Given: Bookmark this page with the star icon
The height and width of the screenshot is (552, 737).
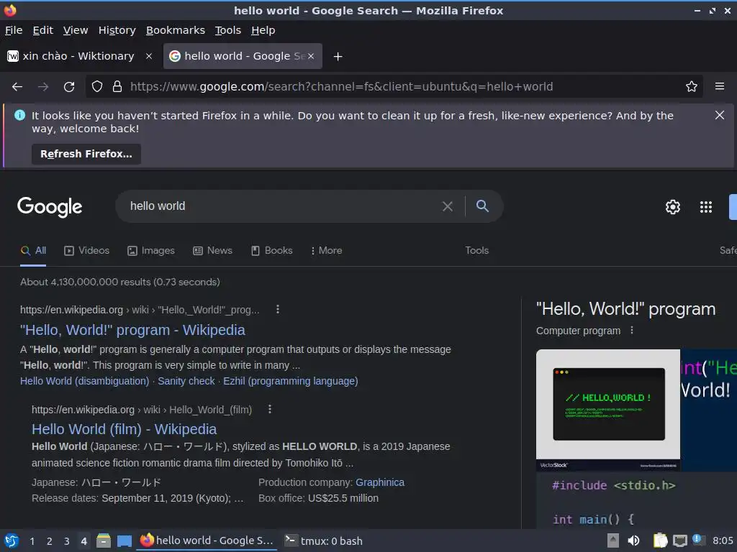Looking at the screenshot, I should click(691, 86).
